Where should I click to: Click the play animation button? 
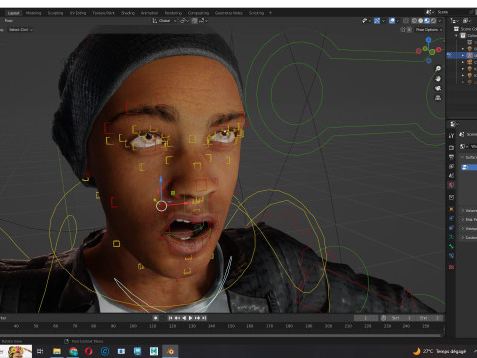(191, 318)
